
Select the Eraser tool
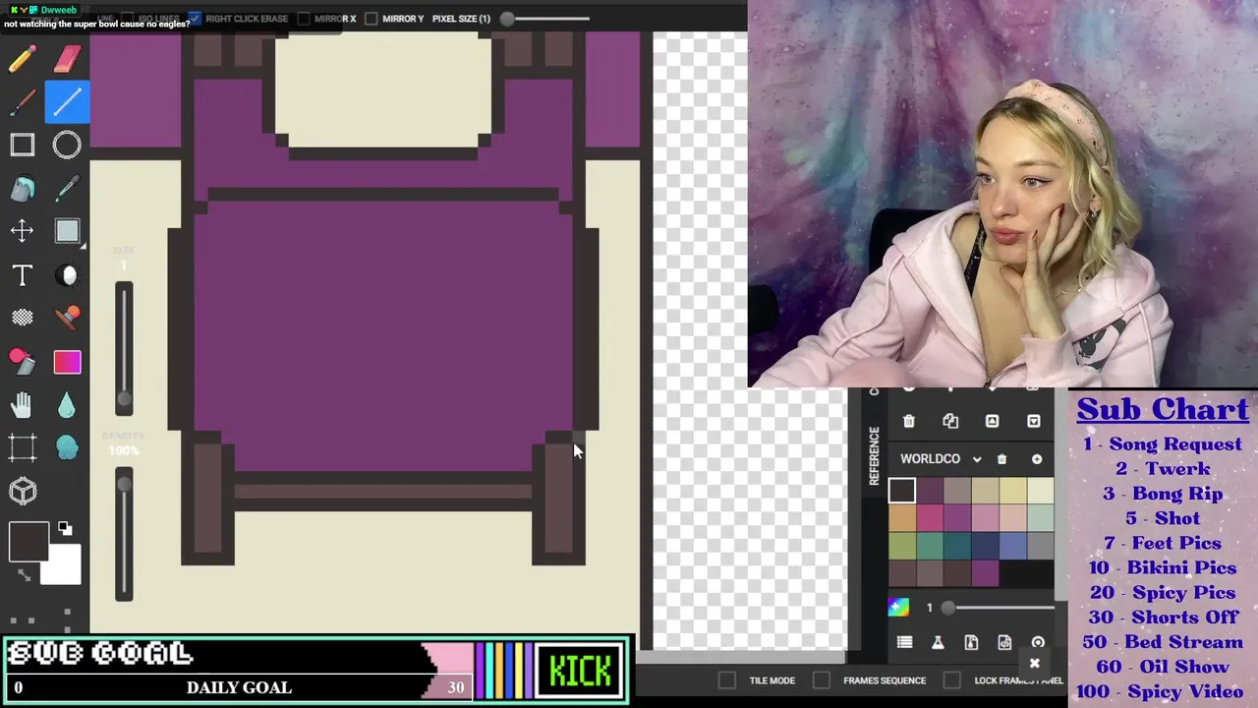[67, 59]
